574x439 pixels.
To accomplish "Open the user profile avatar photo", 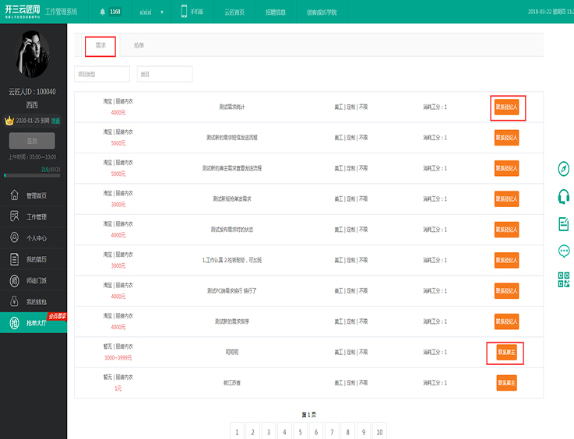I will tap(33, 54).
